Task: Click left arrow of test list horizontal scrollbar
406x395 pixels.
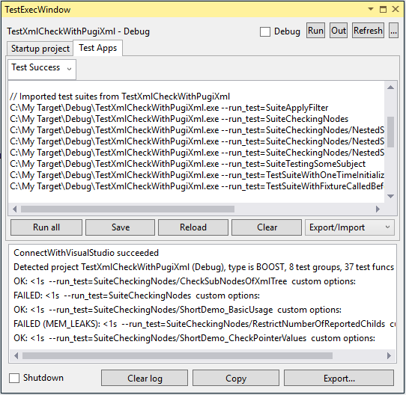Action: click(15, 209)
